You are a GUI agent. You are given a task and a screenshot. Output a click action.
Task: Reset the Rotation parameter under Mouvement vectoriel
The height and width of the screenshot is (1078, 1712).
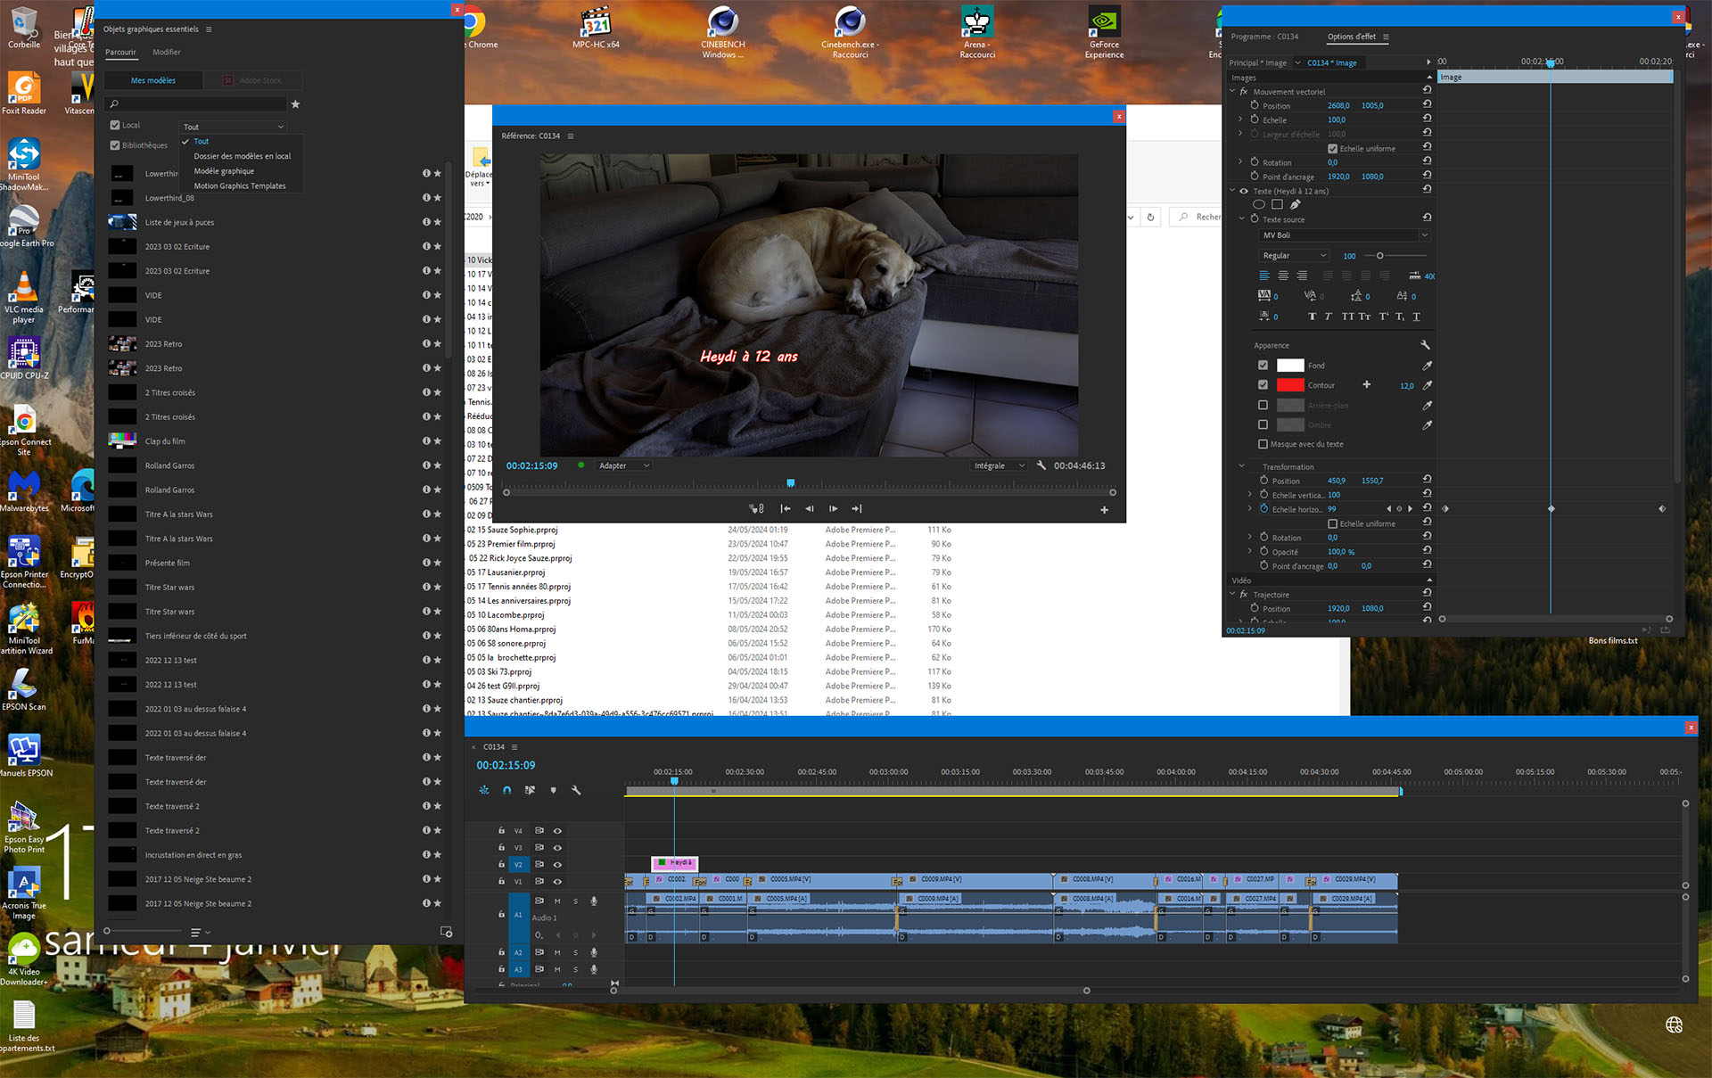point(1427,162)
